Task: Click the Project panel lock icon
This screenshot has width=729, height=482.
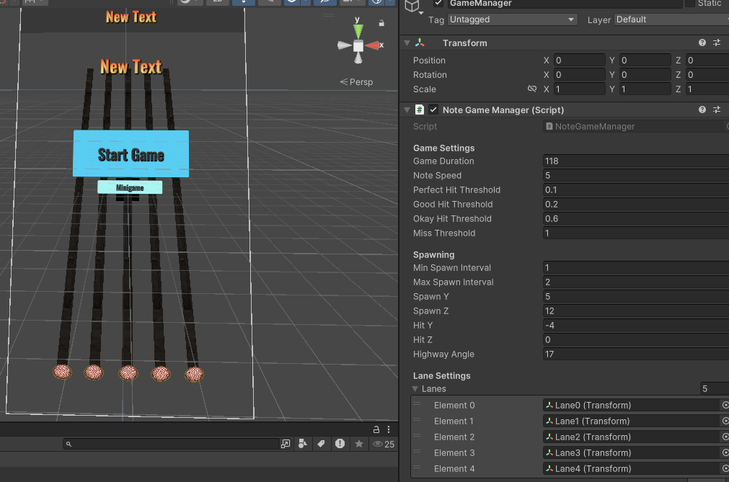Action: click(x=376, y=429)
